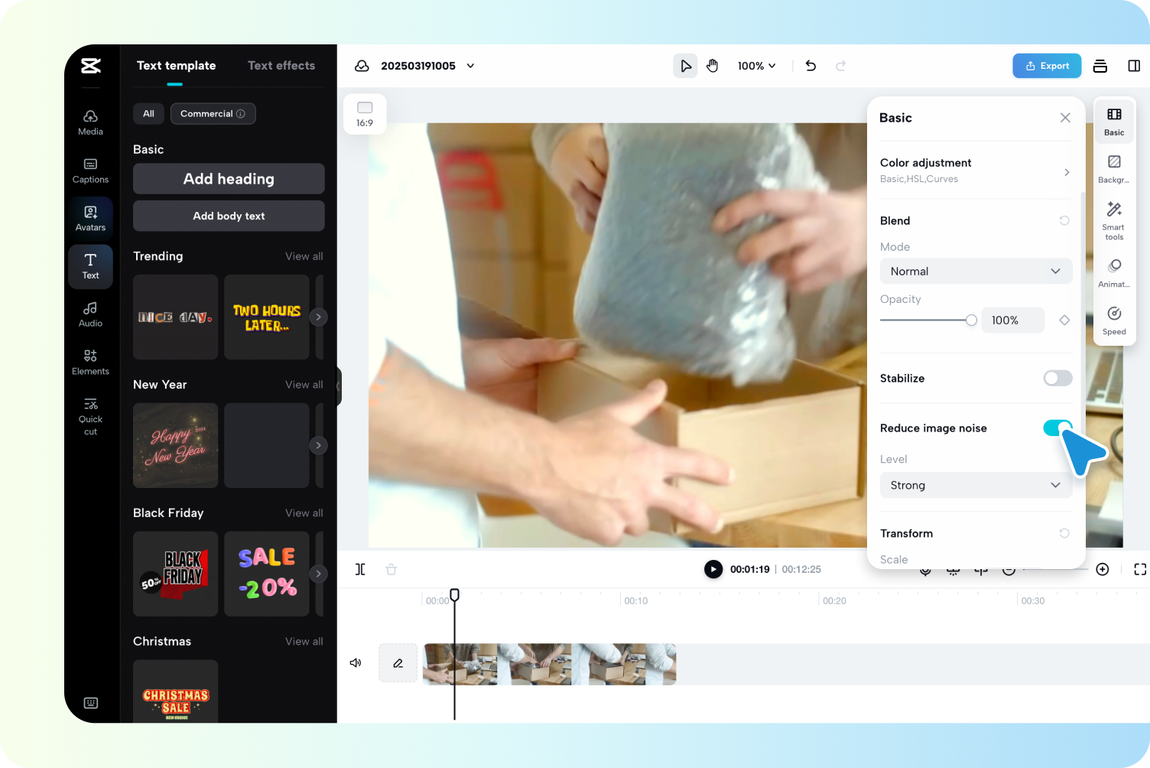Screen dimensions: 1150x768
Task: Open Speed settings in right toolbar
Action: point(1114,321)
